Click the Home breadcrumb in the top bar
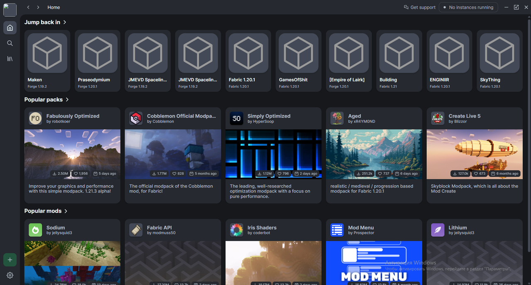The height and width of the screenshot is (285, 531). 54,7
